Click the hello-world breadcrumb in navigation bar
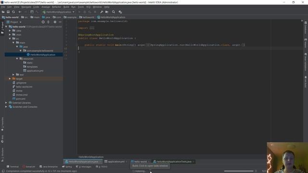The height and width of the screenshot is (173, 308). tap(10, 17)
